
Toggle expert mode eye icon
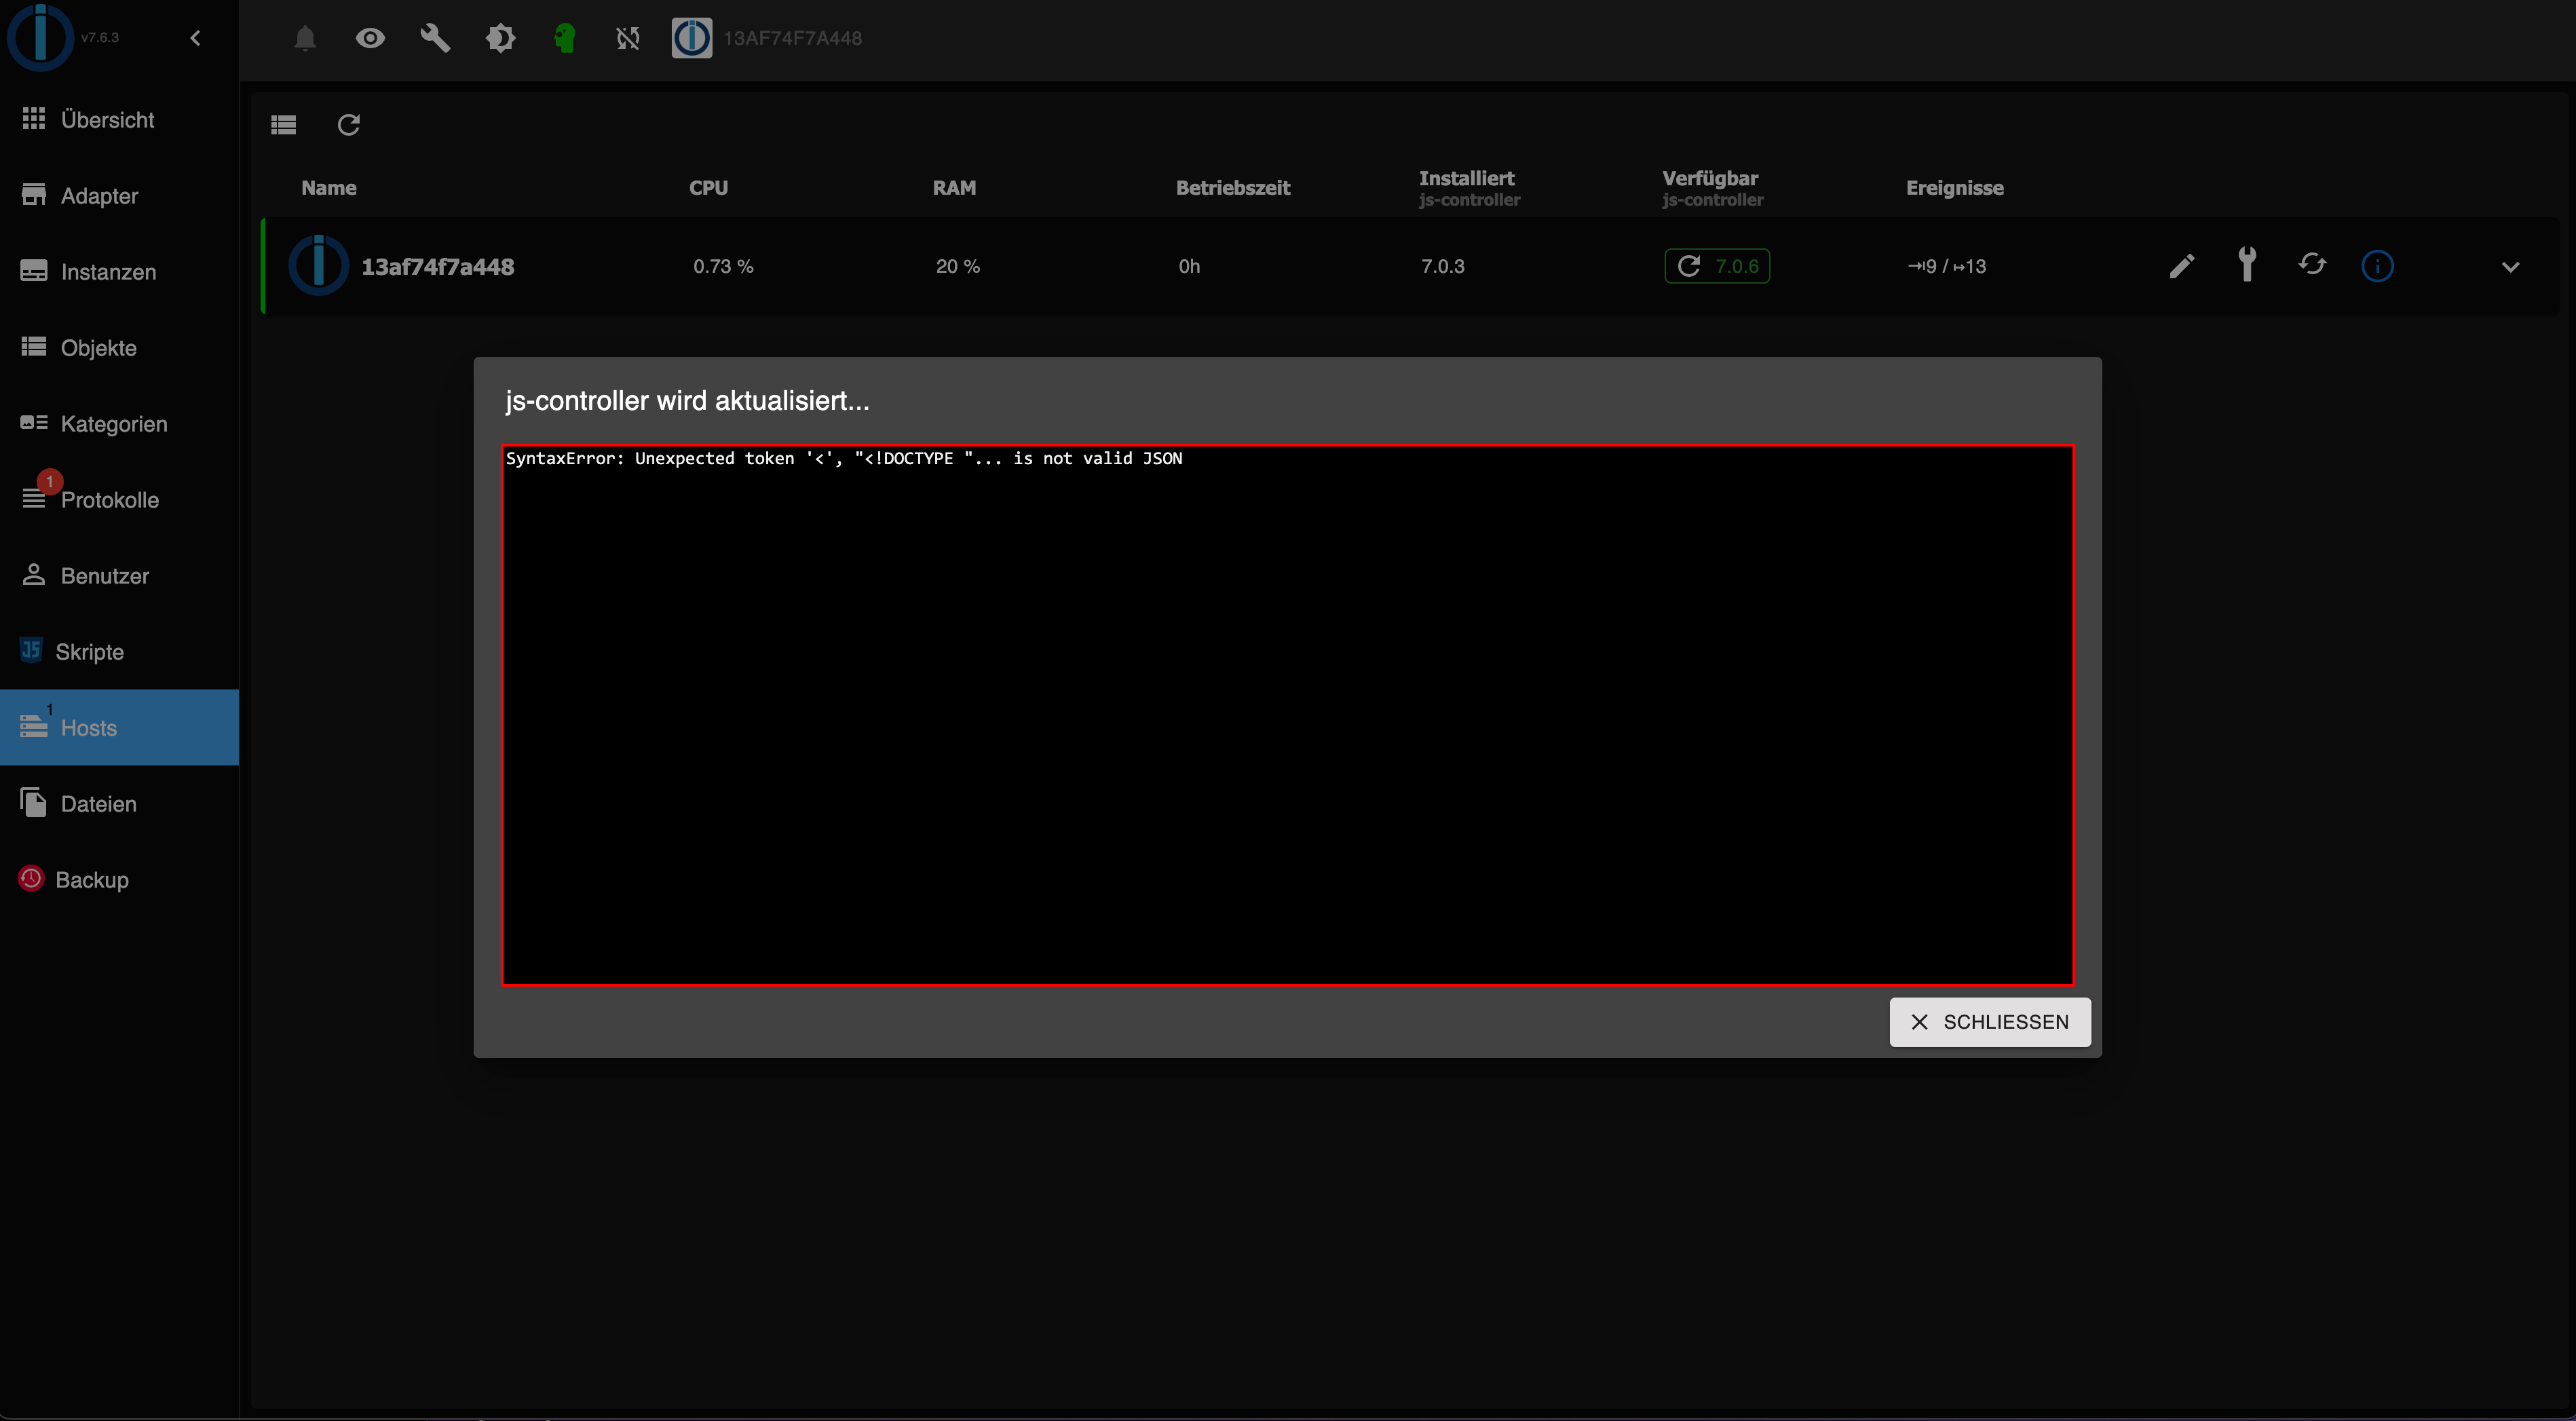point(370,38)
